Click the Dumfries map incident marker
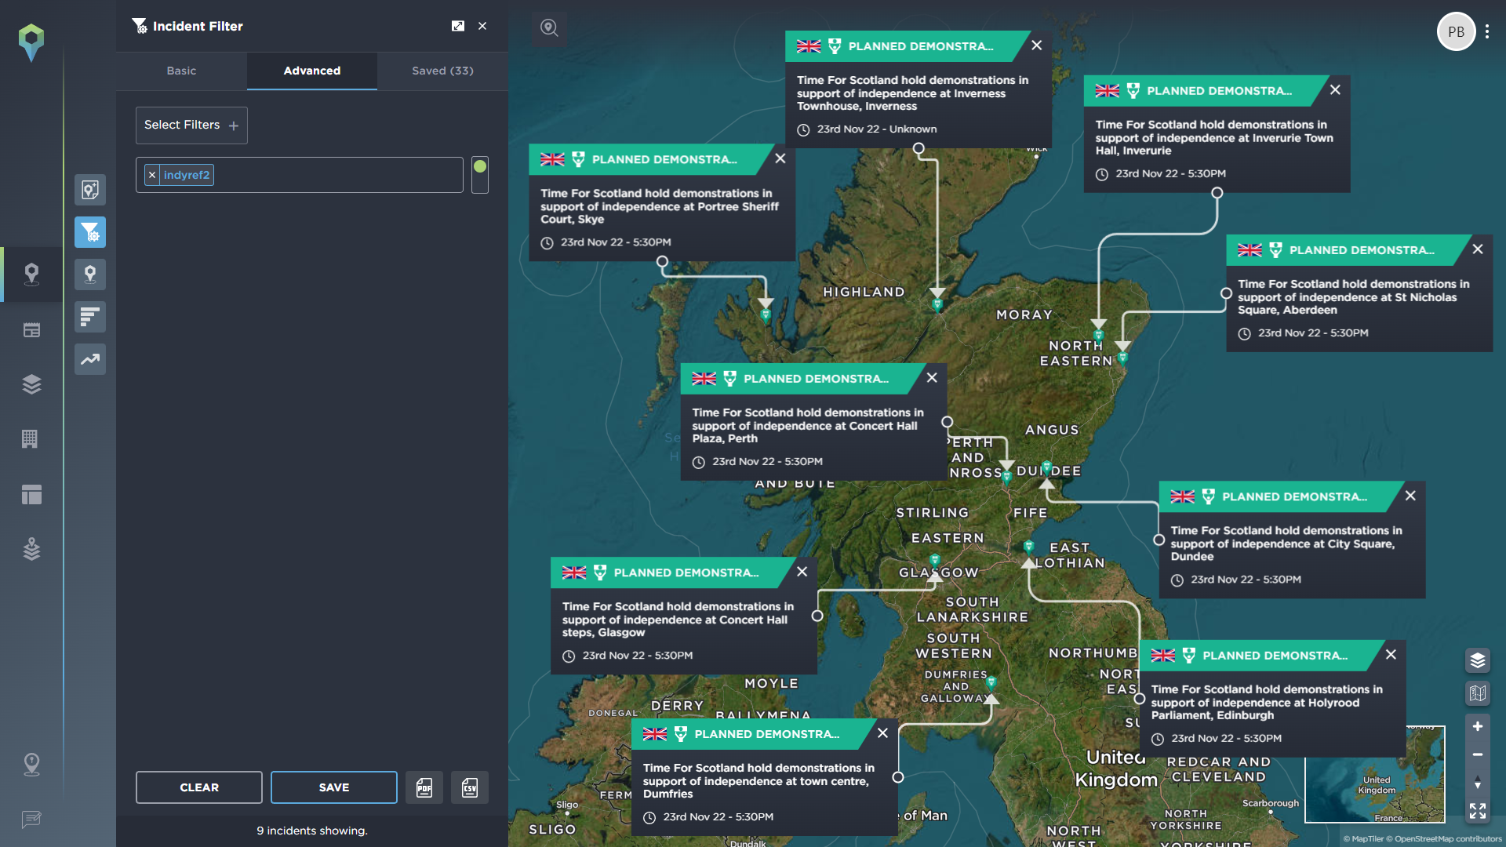This screenshot has width=1506, height=847. pos(991,682)
